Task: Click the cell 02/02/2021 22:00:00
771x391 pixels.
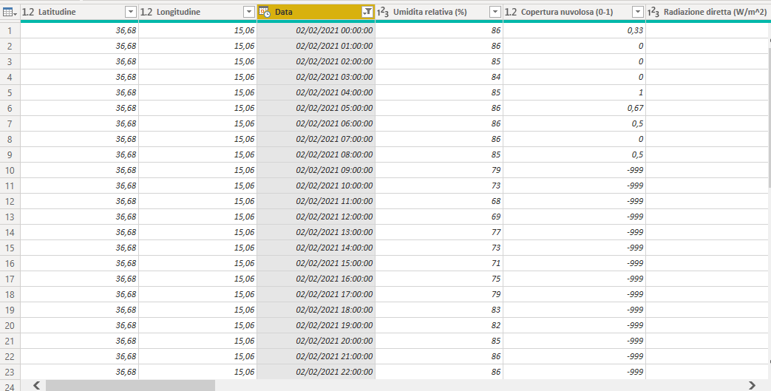Action: pyautogui.click(x=316, y=372)
